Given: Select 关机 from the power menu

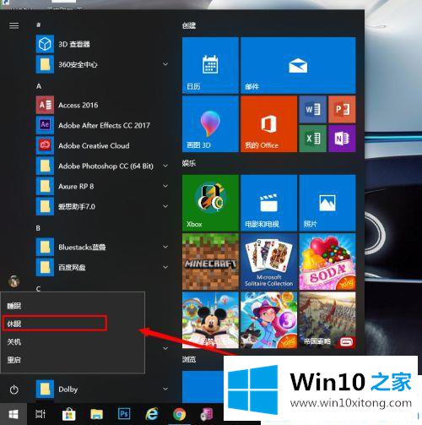Looking at the screenshot, I should click(x=73, y=342).
